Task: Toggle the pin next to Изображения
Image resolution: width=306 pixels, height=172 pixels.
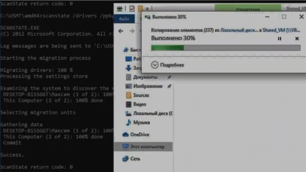Action: coord(169,86)
